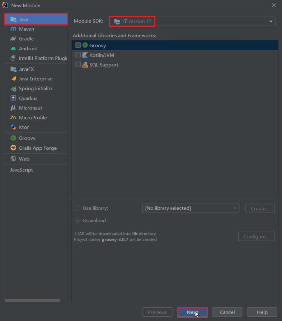
Task: Click the JavaFX folder icon
Action: coord(13,69)
